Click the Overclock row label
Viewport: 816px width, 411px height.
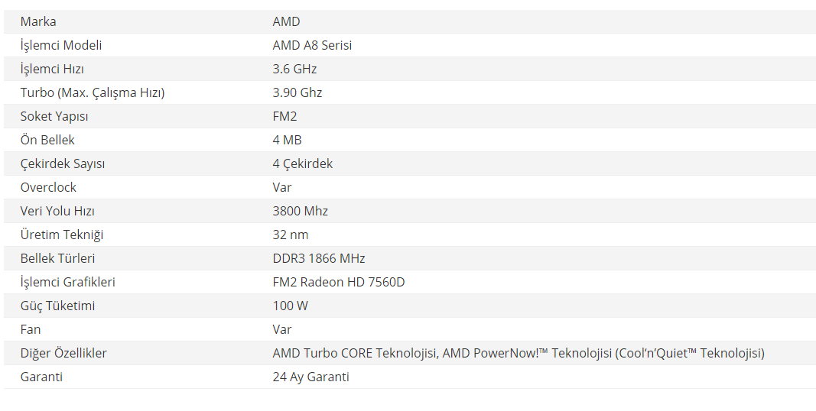pos(48,187)
